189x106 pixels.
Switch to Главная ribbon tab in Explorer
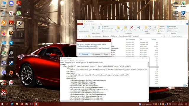tap(86, 24)
